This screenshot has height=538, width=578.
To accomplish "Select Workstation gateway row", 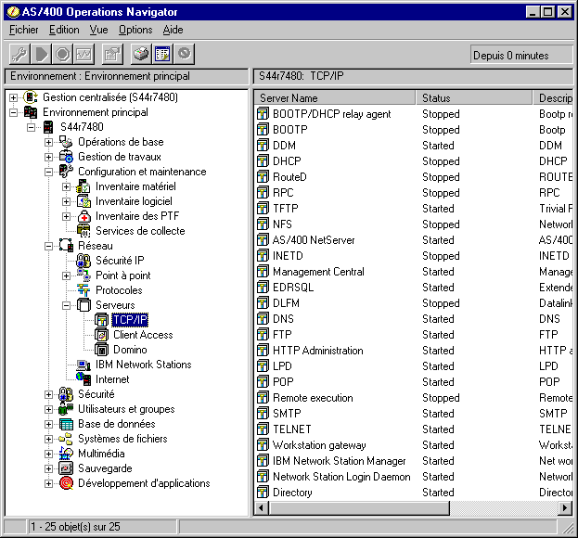I will (319, 445).
